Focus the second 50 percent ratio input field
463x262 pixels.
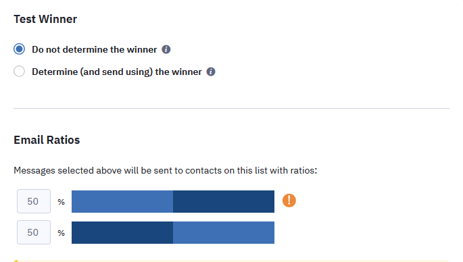pos(34,232)
